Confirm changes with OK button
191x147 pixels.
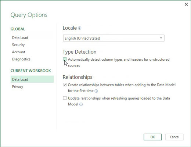[x=152, y=137]
